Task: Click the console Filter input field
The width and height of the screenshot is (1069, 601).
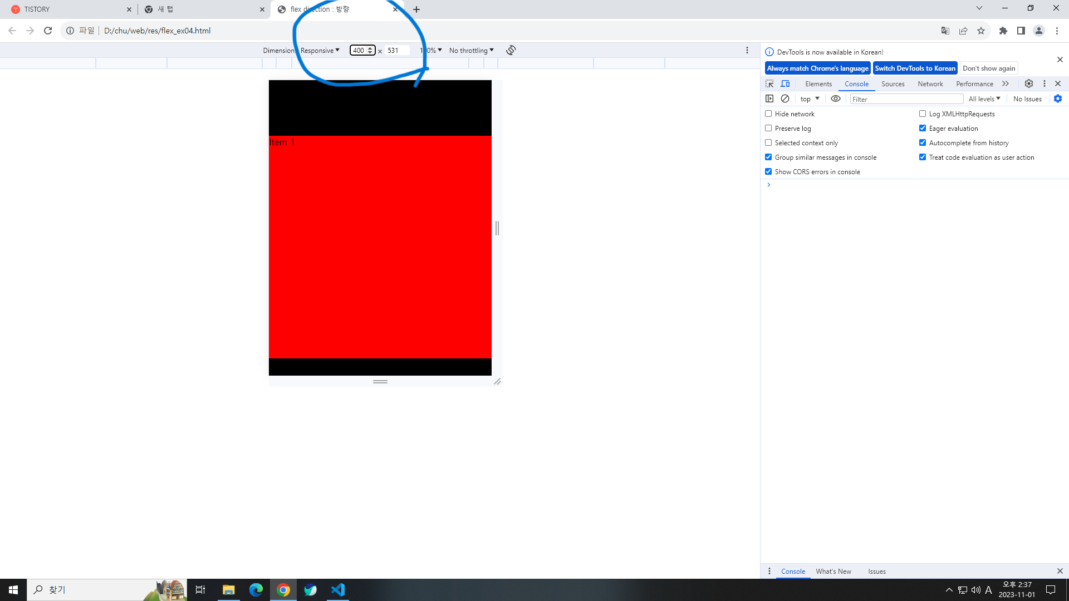Action: (906, 99)
